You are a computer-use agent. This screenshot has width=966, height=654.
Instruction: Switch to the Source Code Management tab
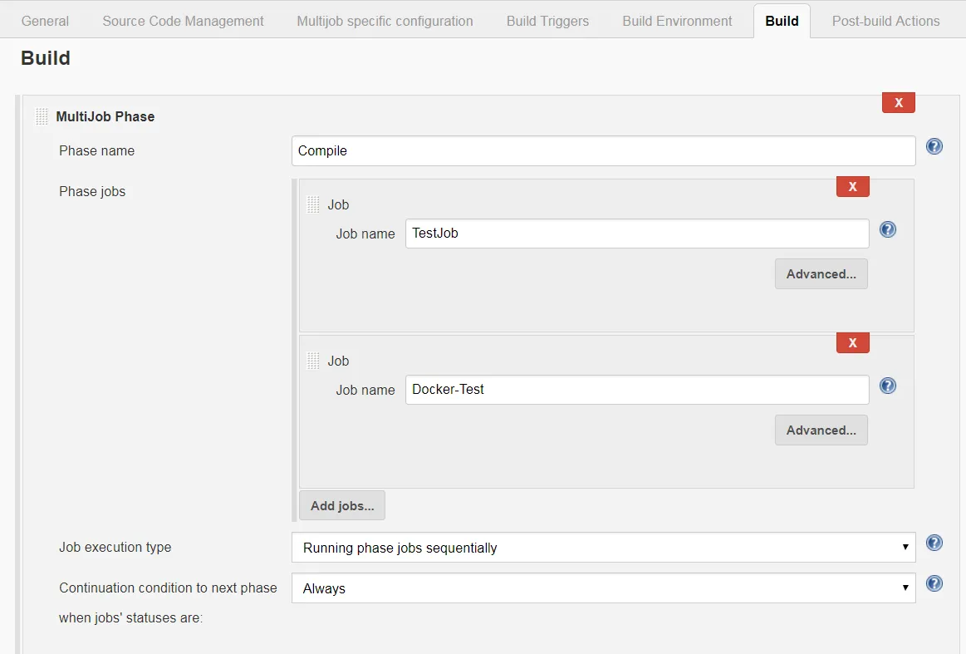[x=183, y=21]
